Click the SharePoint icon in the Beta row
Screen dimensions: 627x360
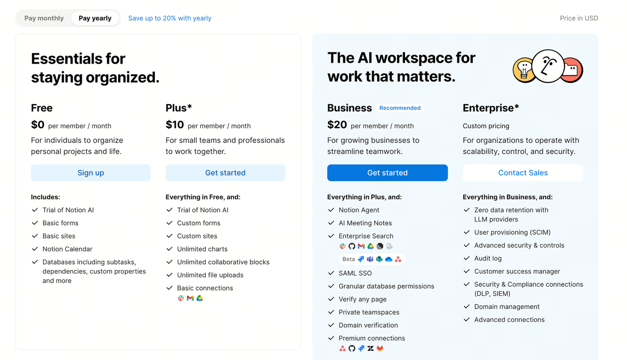pyautogui.click(x=379, y=259)
